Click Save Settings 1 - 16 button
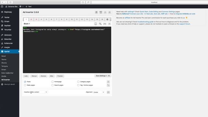The image size is (208, 117). 103,76
